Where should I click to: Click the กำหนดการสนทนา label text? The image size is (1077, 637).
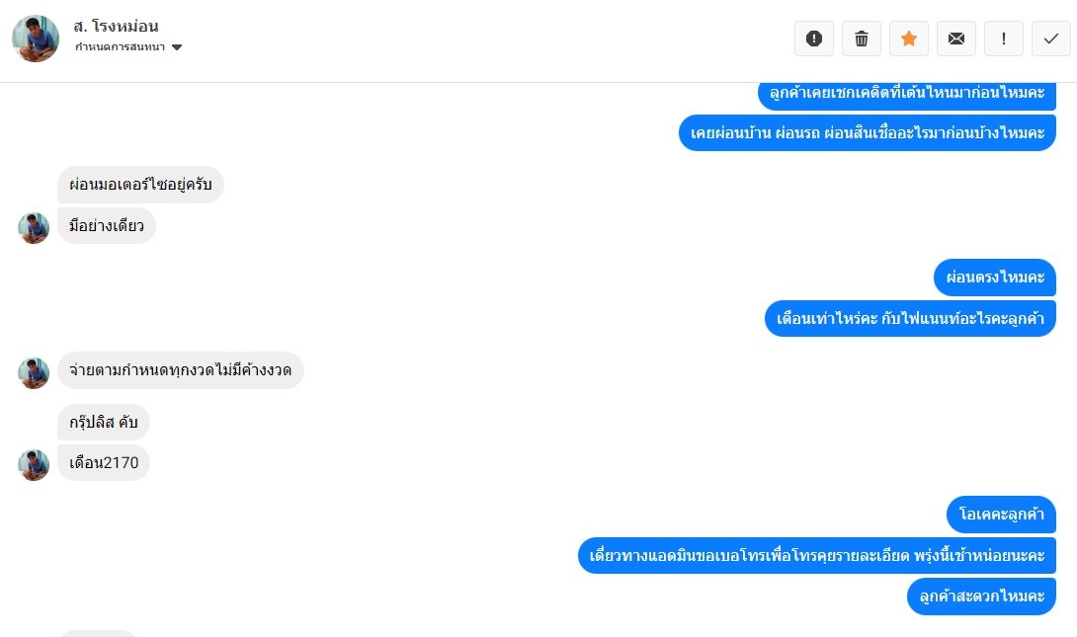[121, 47]
